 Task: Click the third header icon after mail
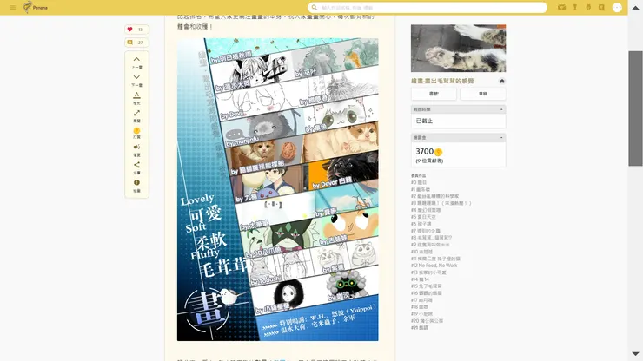coord(588,7)
